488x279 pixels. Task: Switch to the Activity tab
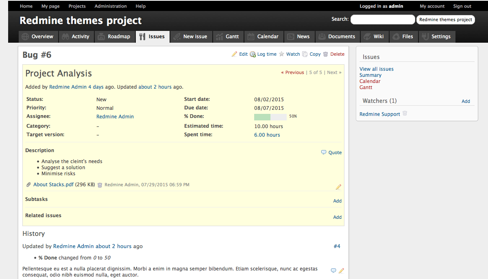point(76,37)
